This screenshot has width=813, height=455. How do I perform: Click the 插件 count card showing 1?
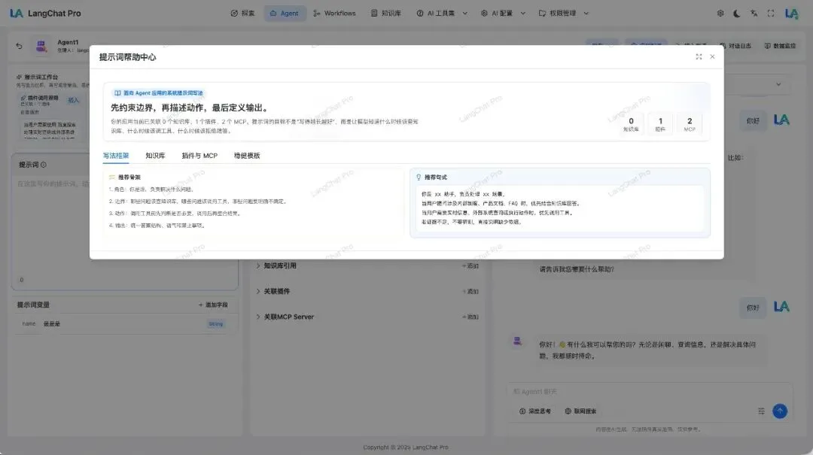[x=660, y=124]
